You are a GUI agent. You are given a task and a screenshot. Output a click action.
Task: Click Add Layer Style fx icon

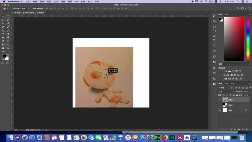226,129
